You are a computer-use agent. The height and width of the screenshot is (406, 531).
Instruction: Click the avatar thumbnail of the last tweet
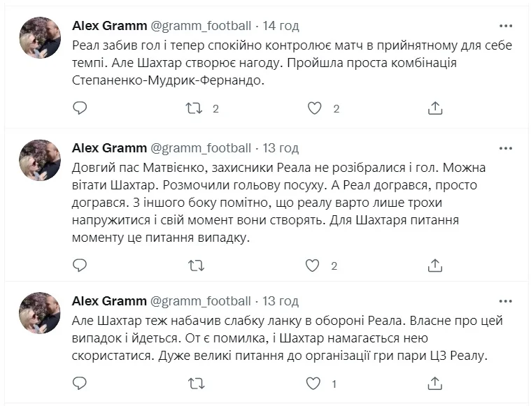click(x=39, y=312)
